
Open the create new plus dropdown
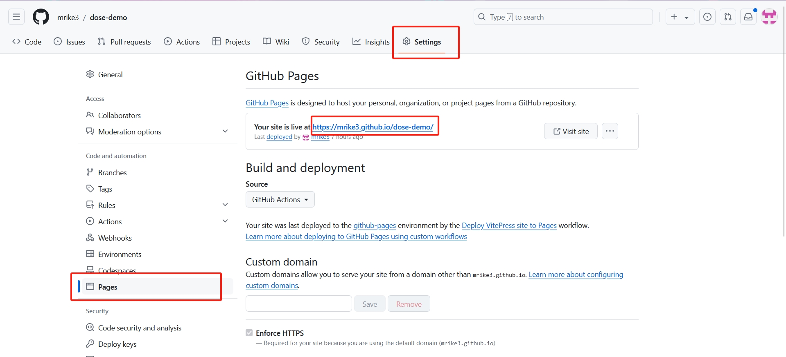680,17
